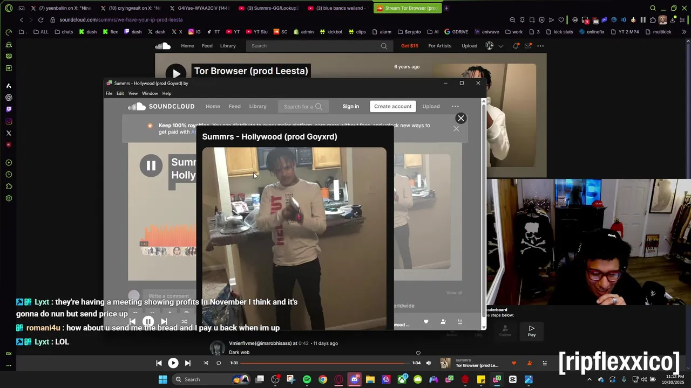Like the track in the popup's bottom player
This screenshot has height=388, width=691.
pyautogui.click(x=426, y=322)
